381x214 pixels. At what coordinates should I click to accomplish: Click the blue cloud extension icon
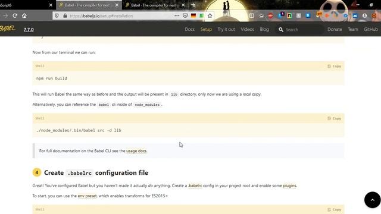pyautogui.click(x=355, y=16)
